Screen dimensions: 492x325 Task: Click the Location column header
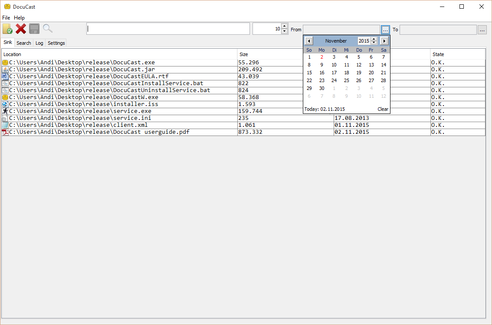tap(120, 54)
